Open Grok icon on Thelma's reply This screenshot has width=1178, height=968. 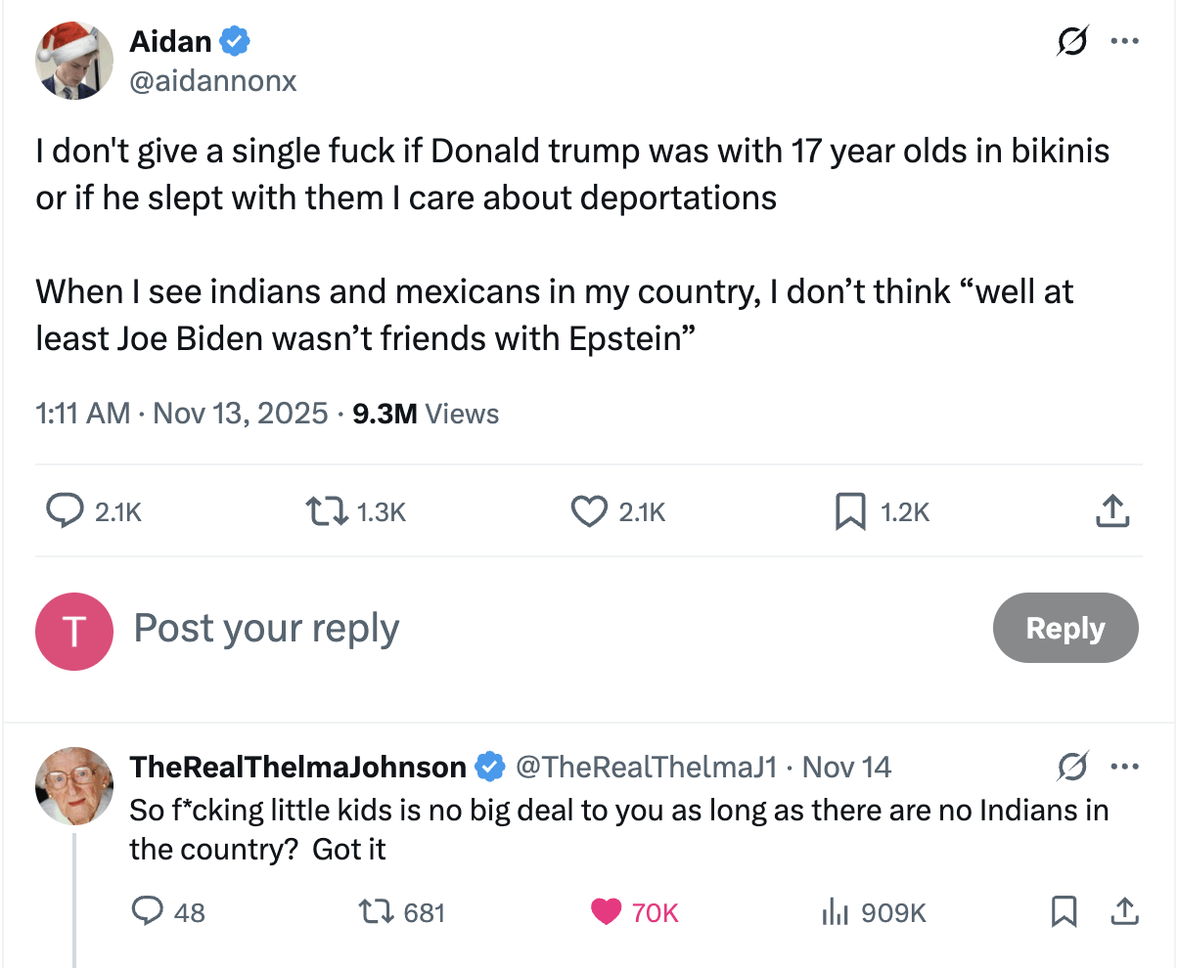point(1071,767)
